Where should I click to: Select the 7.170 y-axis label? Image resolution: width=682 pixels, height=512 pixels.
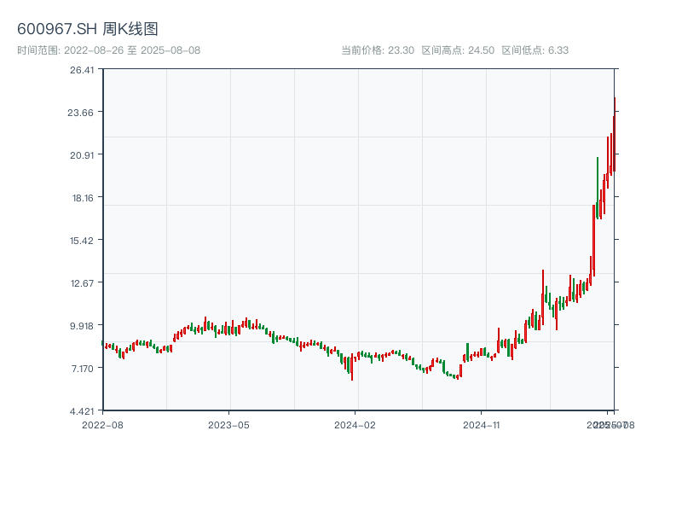coord(82,368)
